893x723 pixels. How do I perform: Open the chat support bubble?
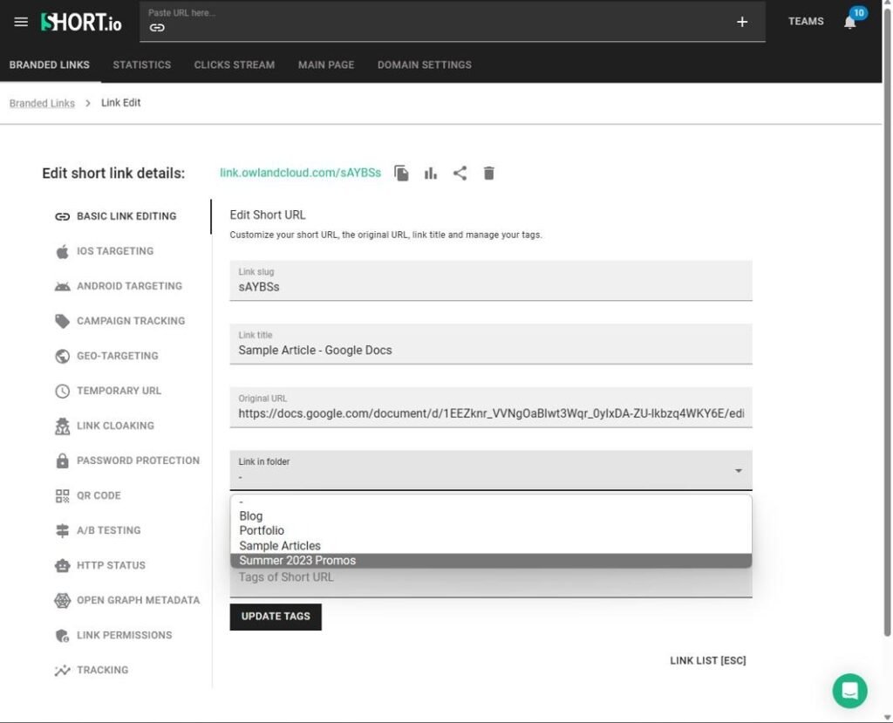click(849, 691)
